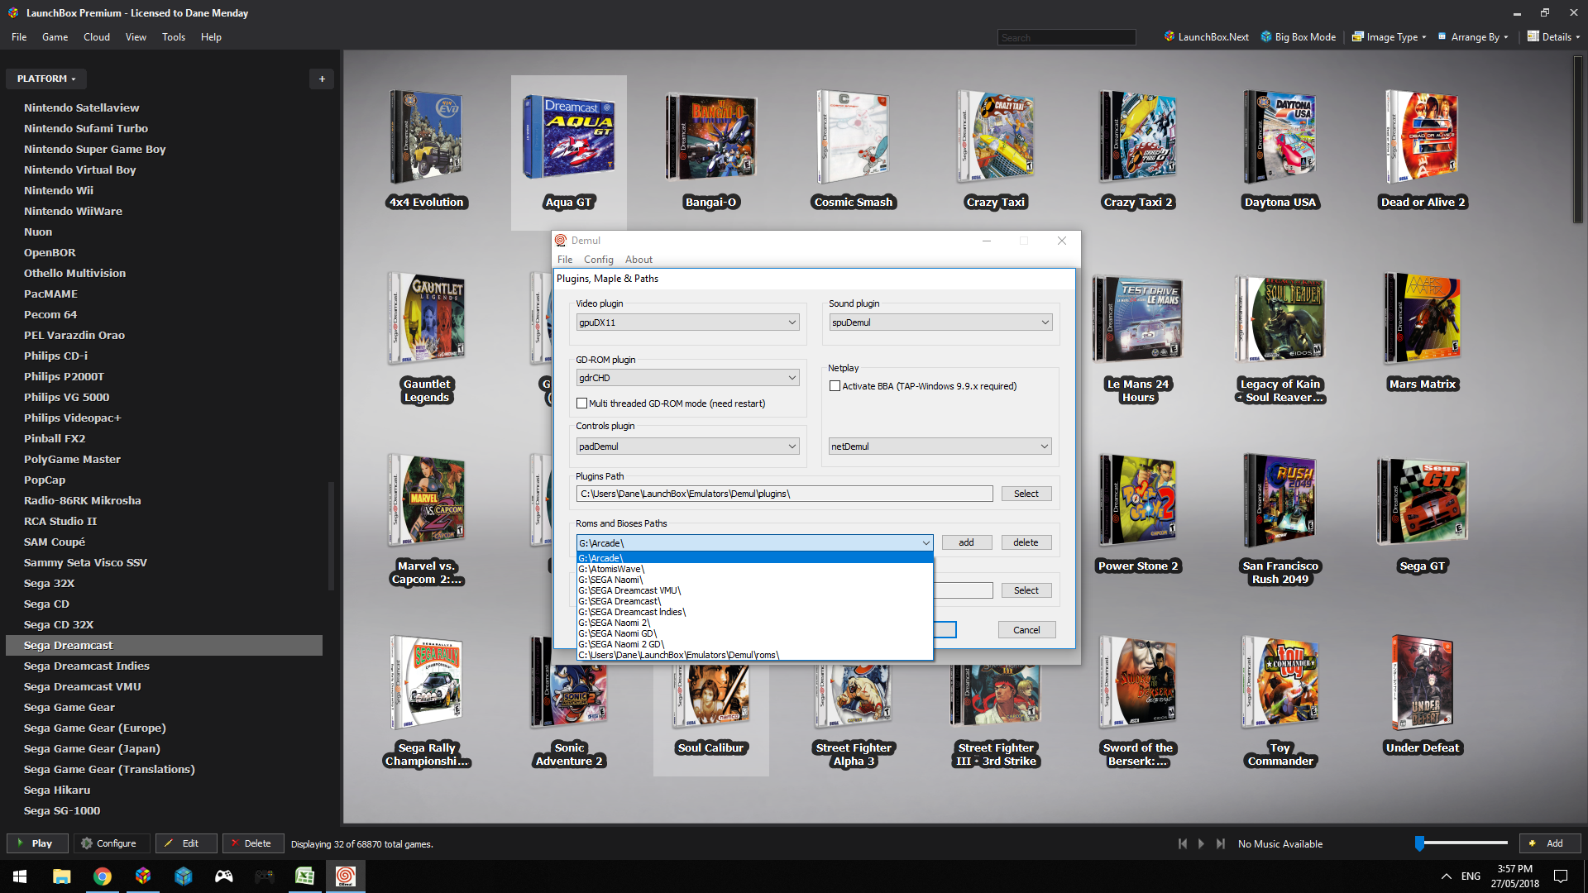
Task: Click lower Select button above Cancel
Action: click(1026, 590)
